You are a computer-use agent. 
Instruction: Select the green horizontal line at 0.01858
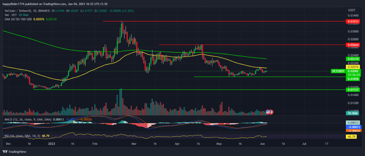tap(270, 77)
